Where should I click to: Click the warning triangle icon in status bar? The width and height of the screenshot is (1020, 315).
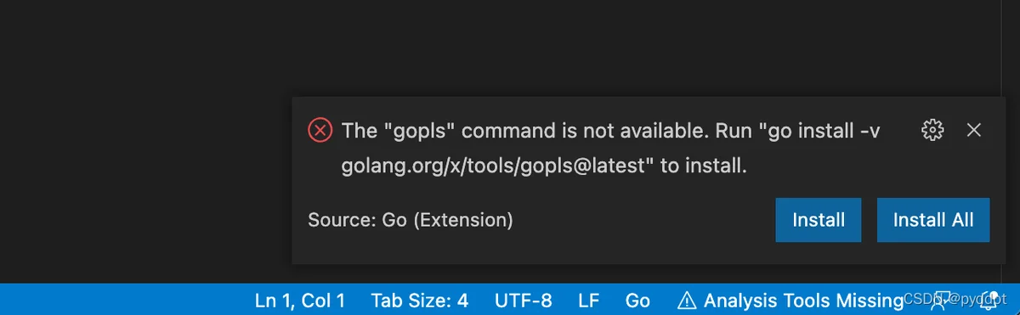686,300
